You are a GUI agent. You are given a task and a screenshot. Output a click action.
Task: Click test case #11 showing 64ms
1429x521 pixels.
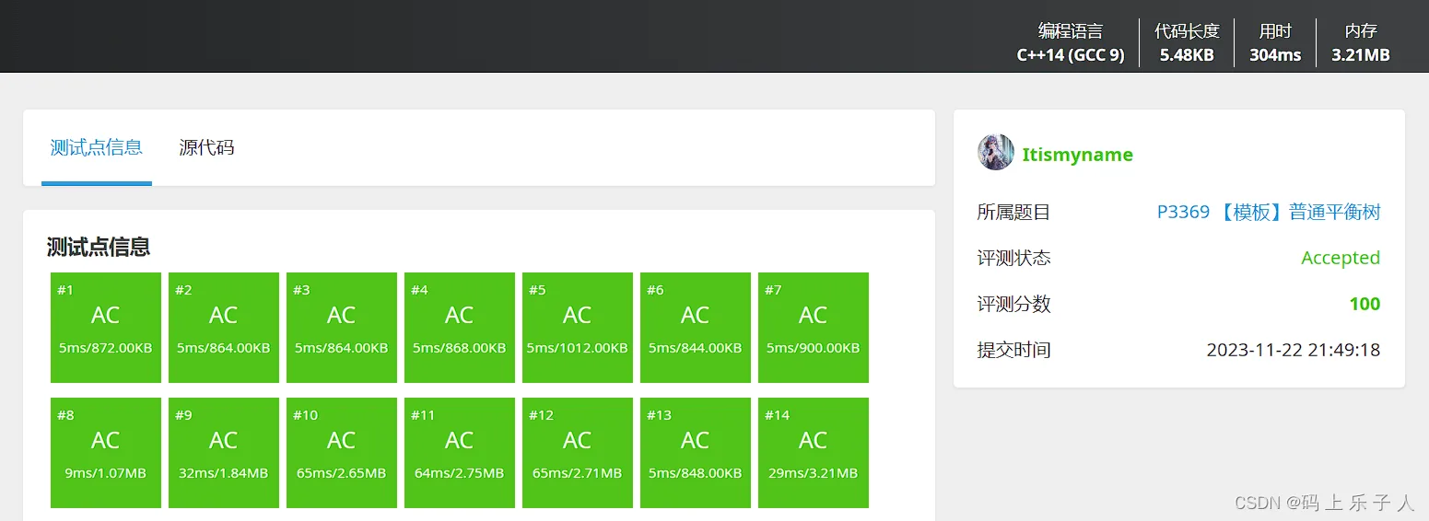[x=460, y=453]
